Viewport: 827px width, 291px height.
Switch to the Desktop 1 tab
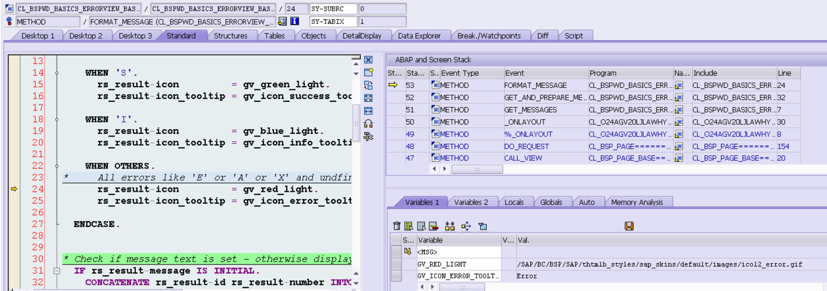[39, 35]
